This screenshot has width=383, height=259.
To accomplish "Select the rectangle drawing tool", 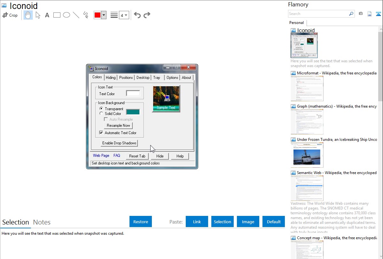I will (x=57, y=15).
